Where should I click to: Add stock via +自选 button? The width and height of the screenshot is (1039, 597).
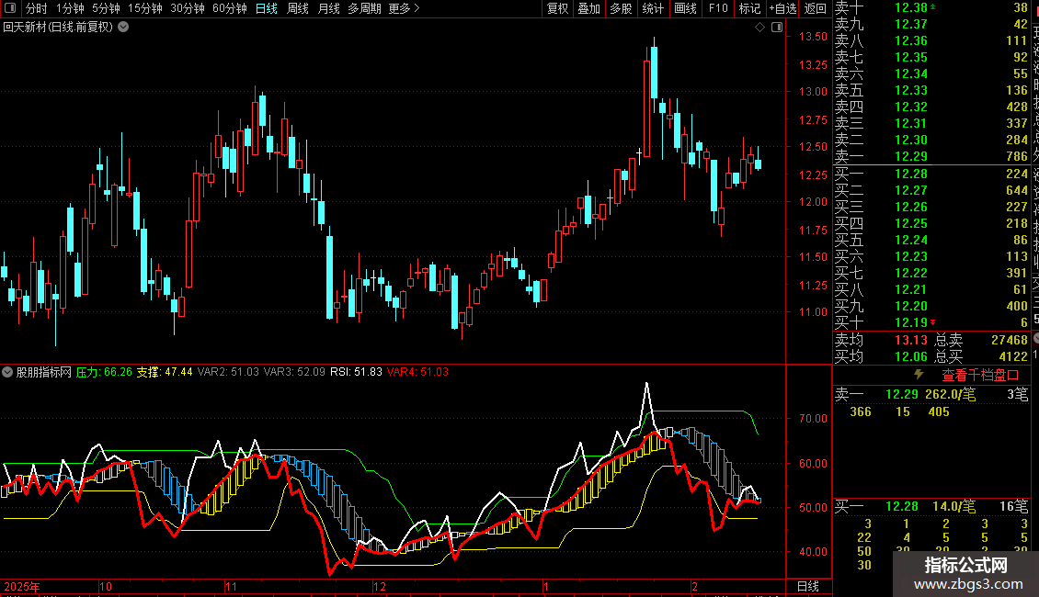(x=782, y=8)
